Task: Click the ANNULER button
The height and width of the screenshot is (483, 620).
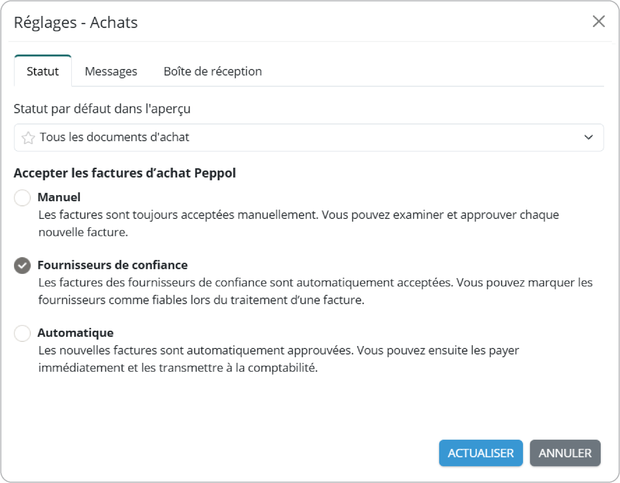Action: [x=565, y=453]
